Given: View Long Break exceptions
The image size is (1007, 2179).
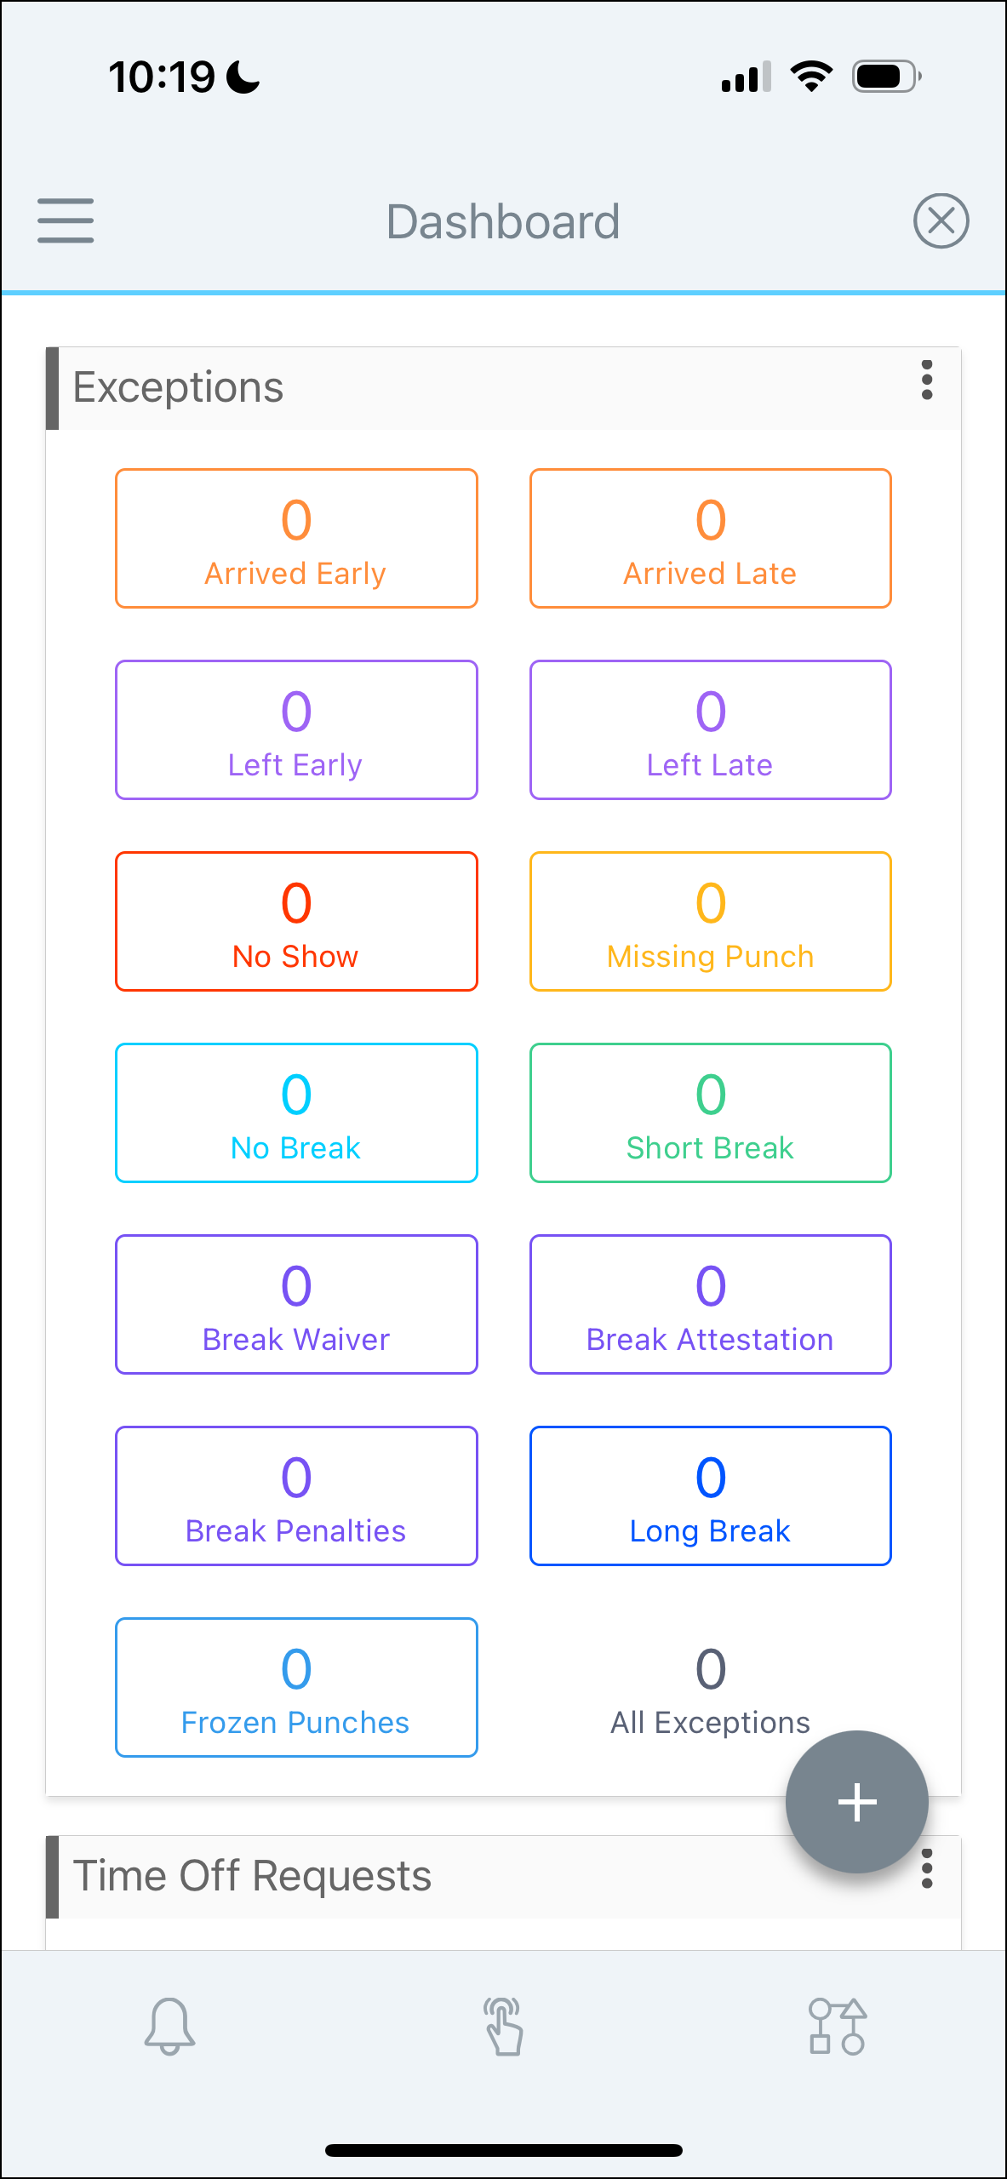Looking at the screenshot, I should point(711,1496).
